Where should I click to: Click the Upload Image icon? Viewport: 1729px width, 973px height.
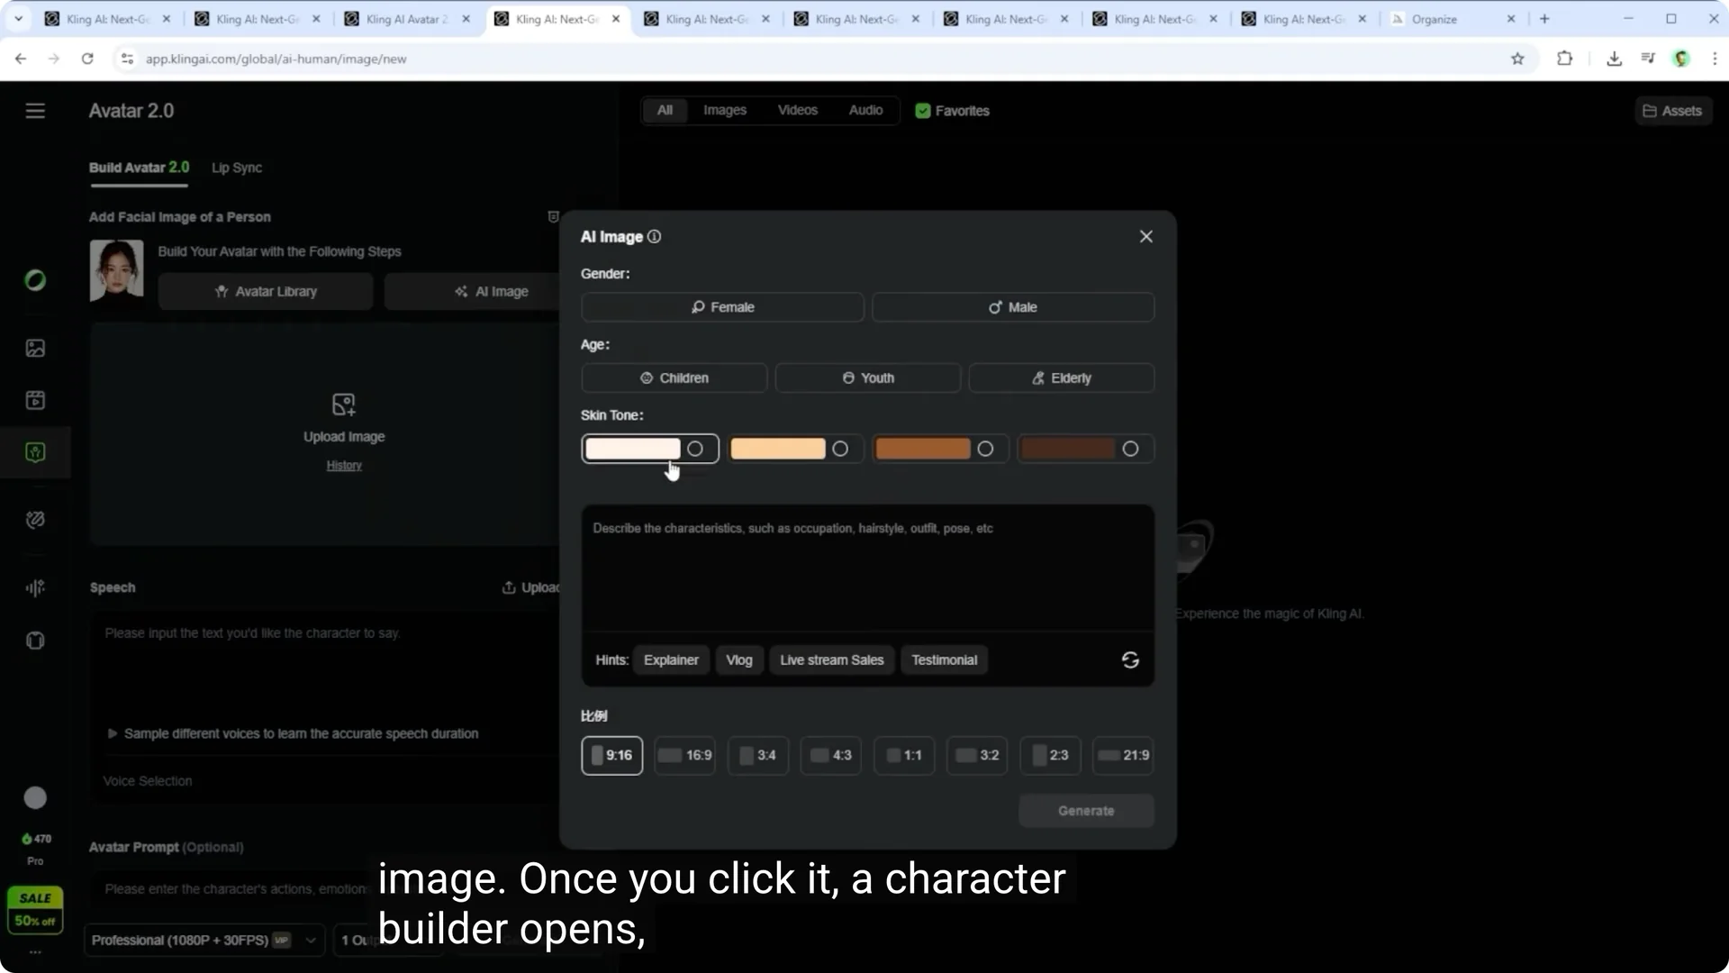(x=344, y=404)
